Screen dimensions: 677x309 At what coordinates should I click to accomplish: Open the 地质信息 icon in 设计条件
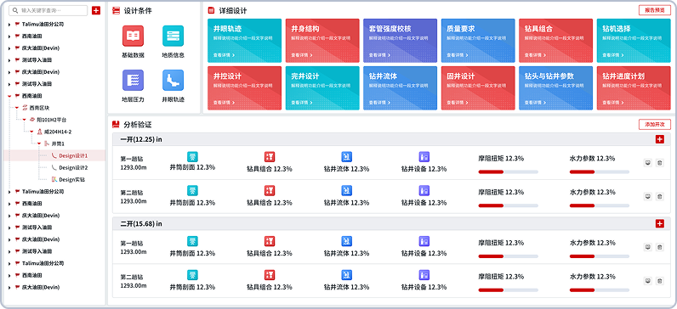(x=174, y=36)
